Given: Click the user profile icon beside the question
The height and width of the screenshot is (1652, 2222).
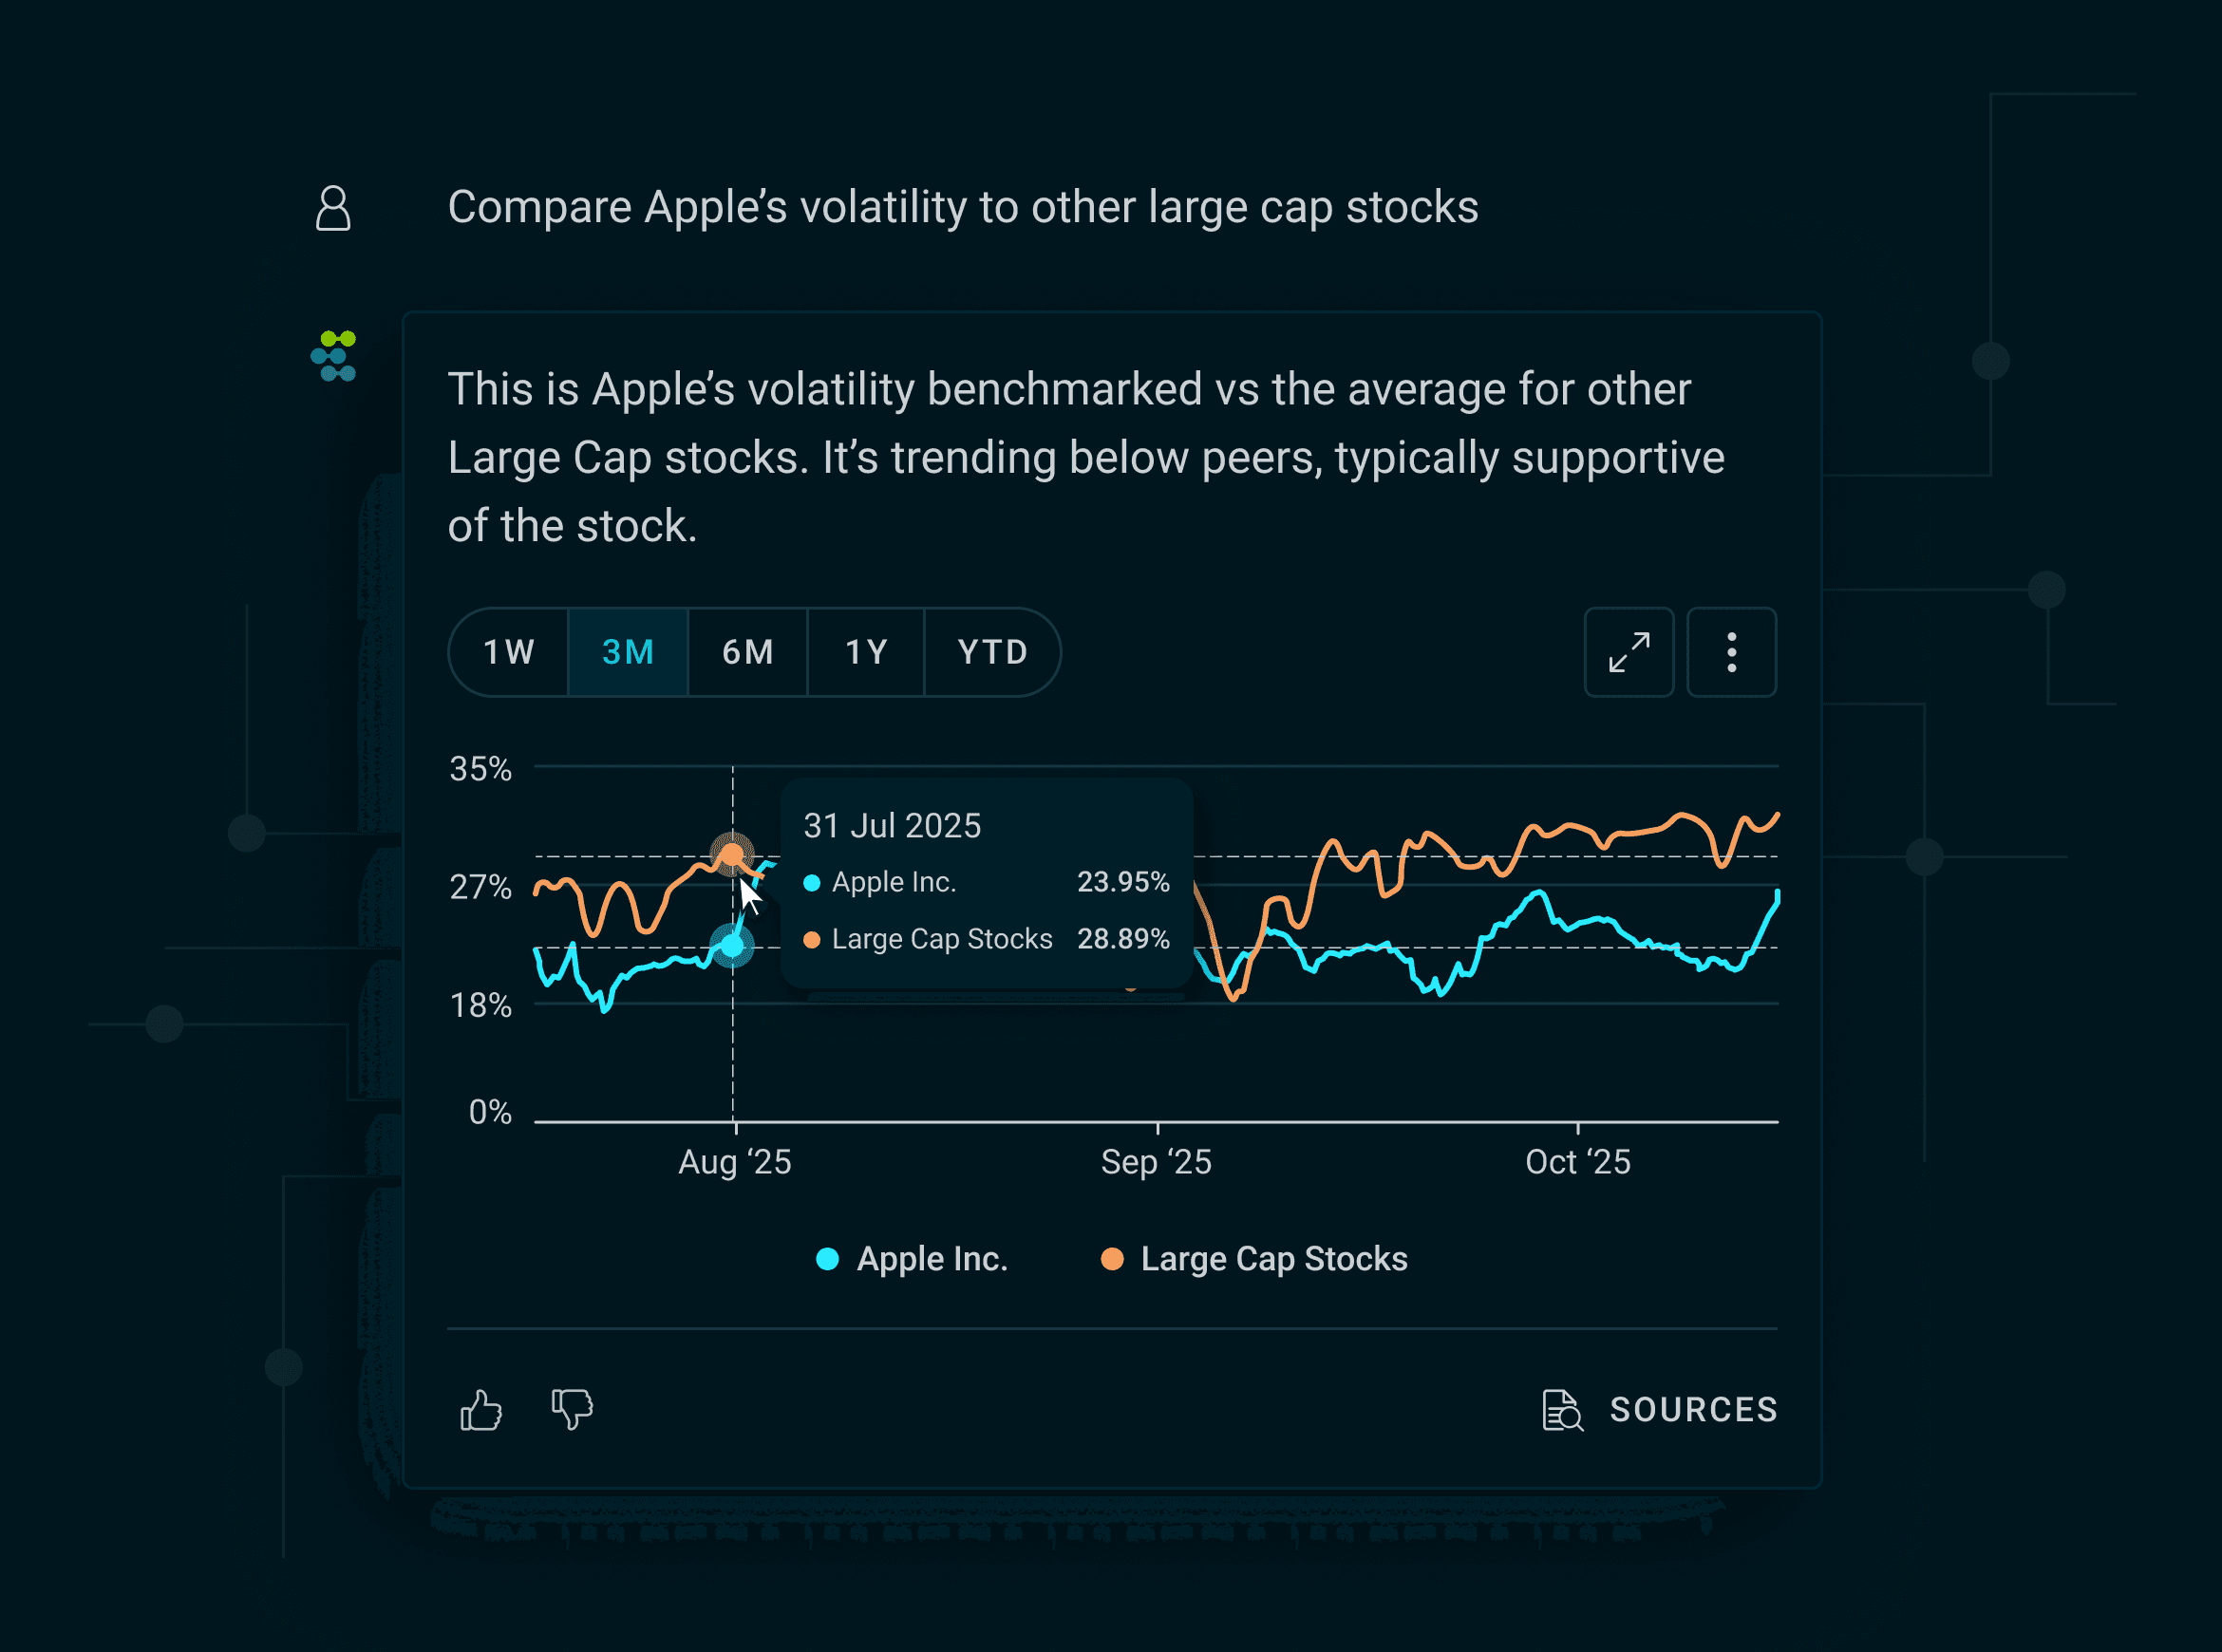Looking at the screenshot, I should (334, 208).
